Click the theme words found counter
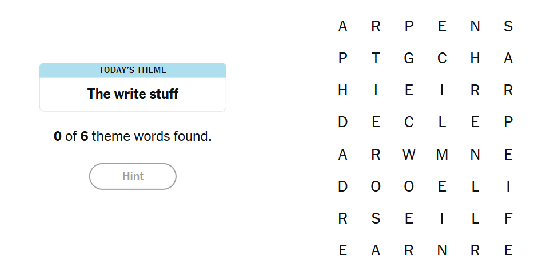 pos(133,137)
